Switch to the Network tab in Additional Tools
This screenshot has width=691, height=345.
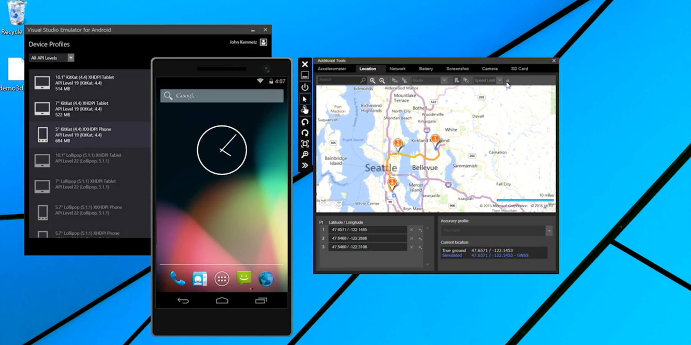tap(398, 69)
